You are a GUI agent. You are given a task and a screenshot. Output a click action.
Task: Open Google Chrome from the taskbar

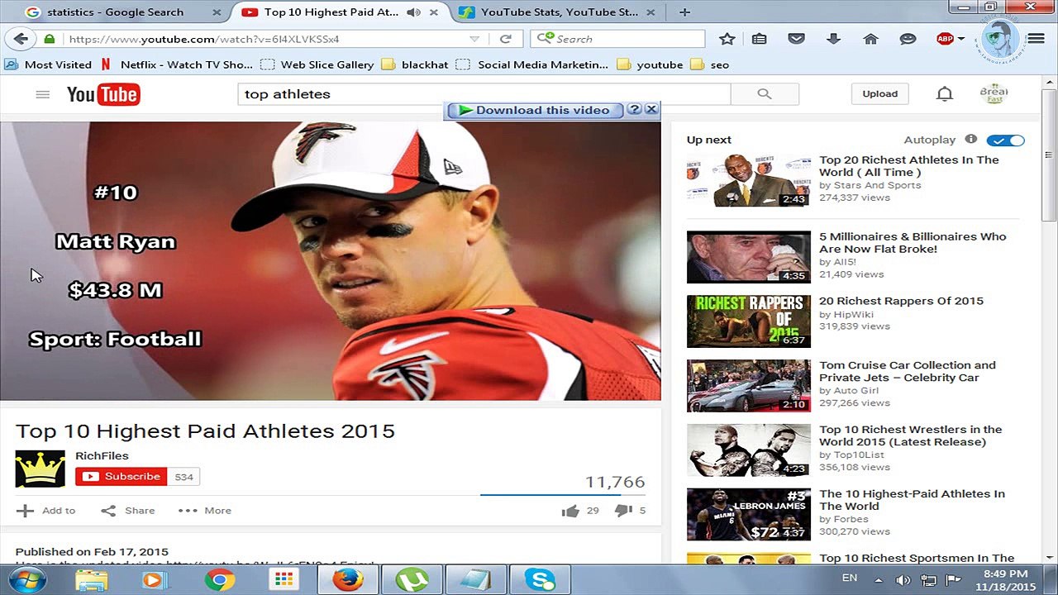click(x=220, y=580)
